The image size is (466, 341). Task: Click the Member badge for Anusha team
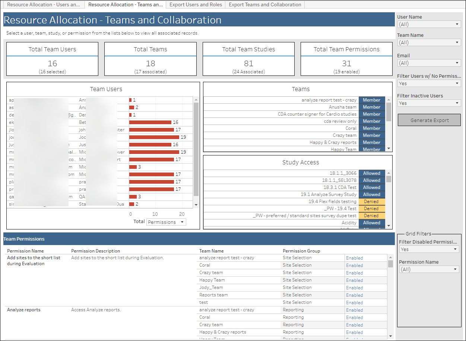coord(371,107)
